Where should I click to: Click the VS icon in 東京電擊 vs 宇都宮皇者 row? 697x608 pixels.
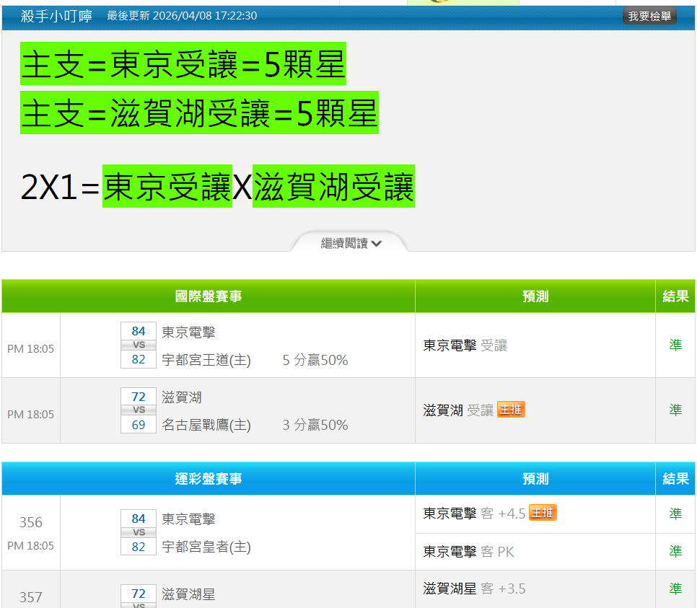pos(139,532)
